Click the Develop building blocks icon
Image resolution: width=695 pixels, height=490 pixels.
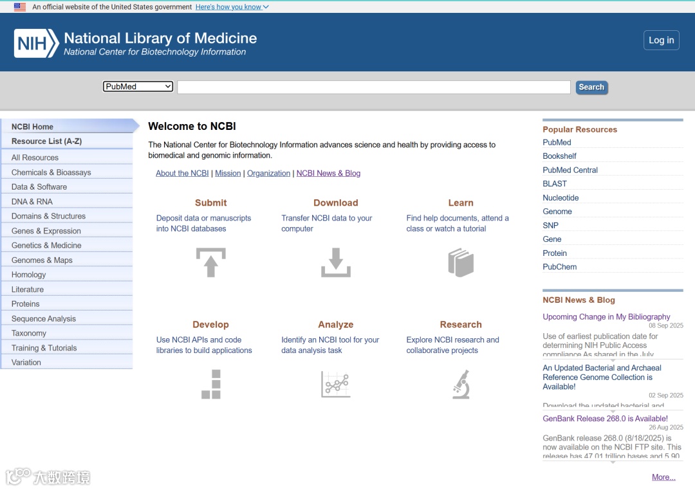211,384
